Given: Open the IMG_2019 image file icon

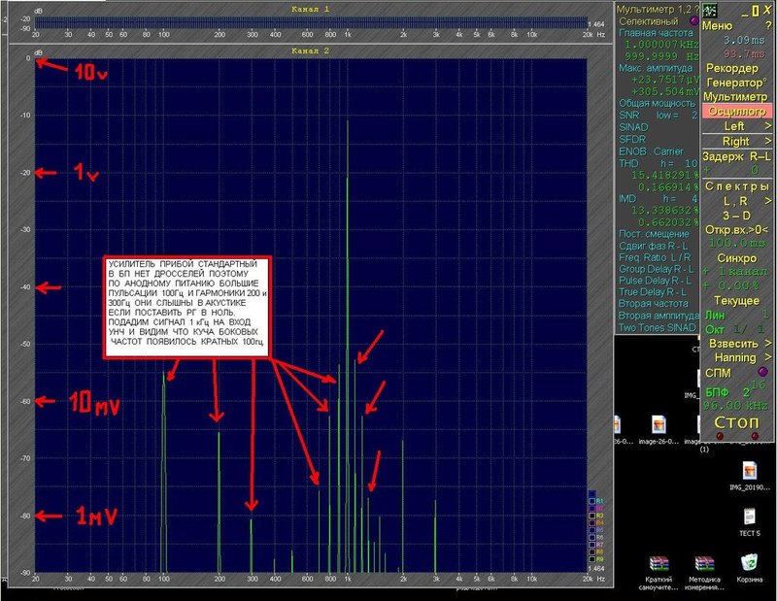Looking at the screenshot, I should [x=749, y=470].
